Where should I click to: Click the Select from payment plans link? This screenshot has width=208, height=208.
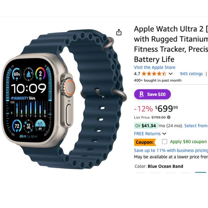[196, 125]
